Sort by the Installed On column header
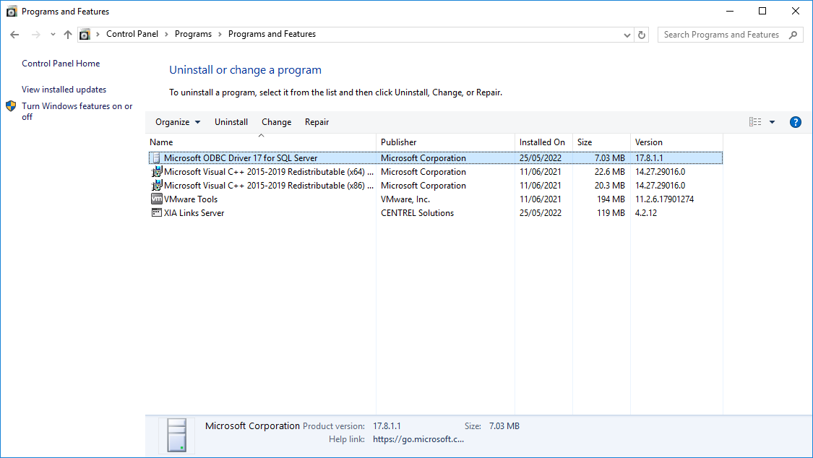This screenshot has width=813, height=458. click(x=543, y=142)
